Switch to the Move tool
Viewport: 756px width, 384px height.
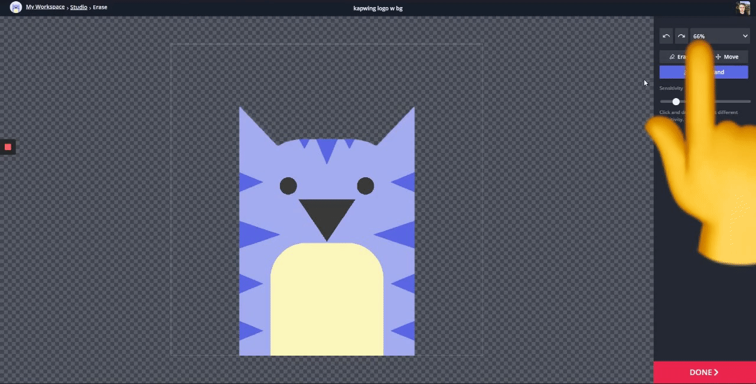pos(727,57)
